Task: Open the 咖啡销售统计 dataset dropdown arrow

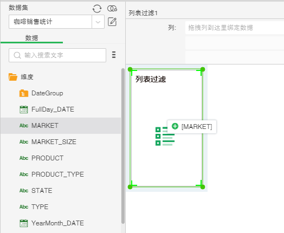Action: 98,22
